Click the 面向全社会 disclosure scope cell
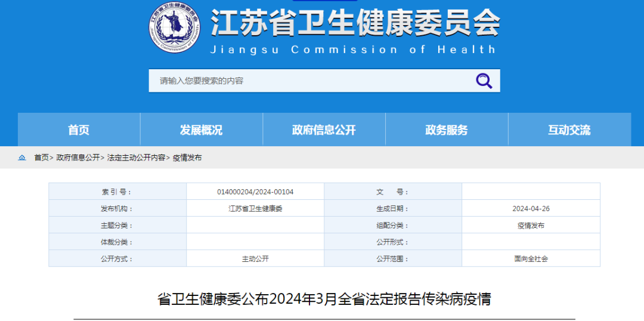The width and height of the screenshot is (644, 321). pyautogui.click(x=531, y=259)
